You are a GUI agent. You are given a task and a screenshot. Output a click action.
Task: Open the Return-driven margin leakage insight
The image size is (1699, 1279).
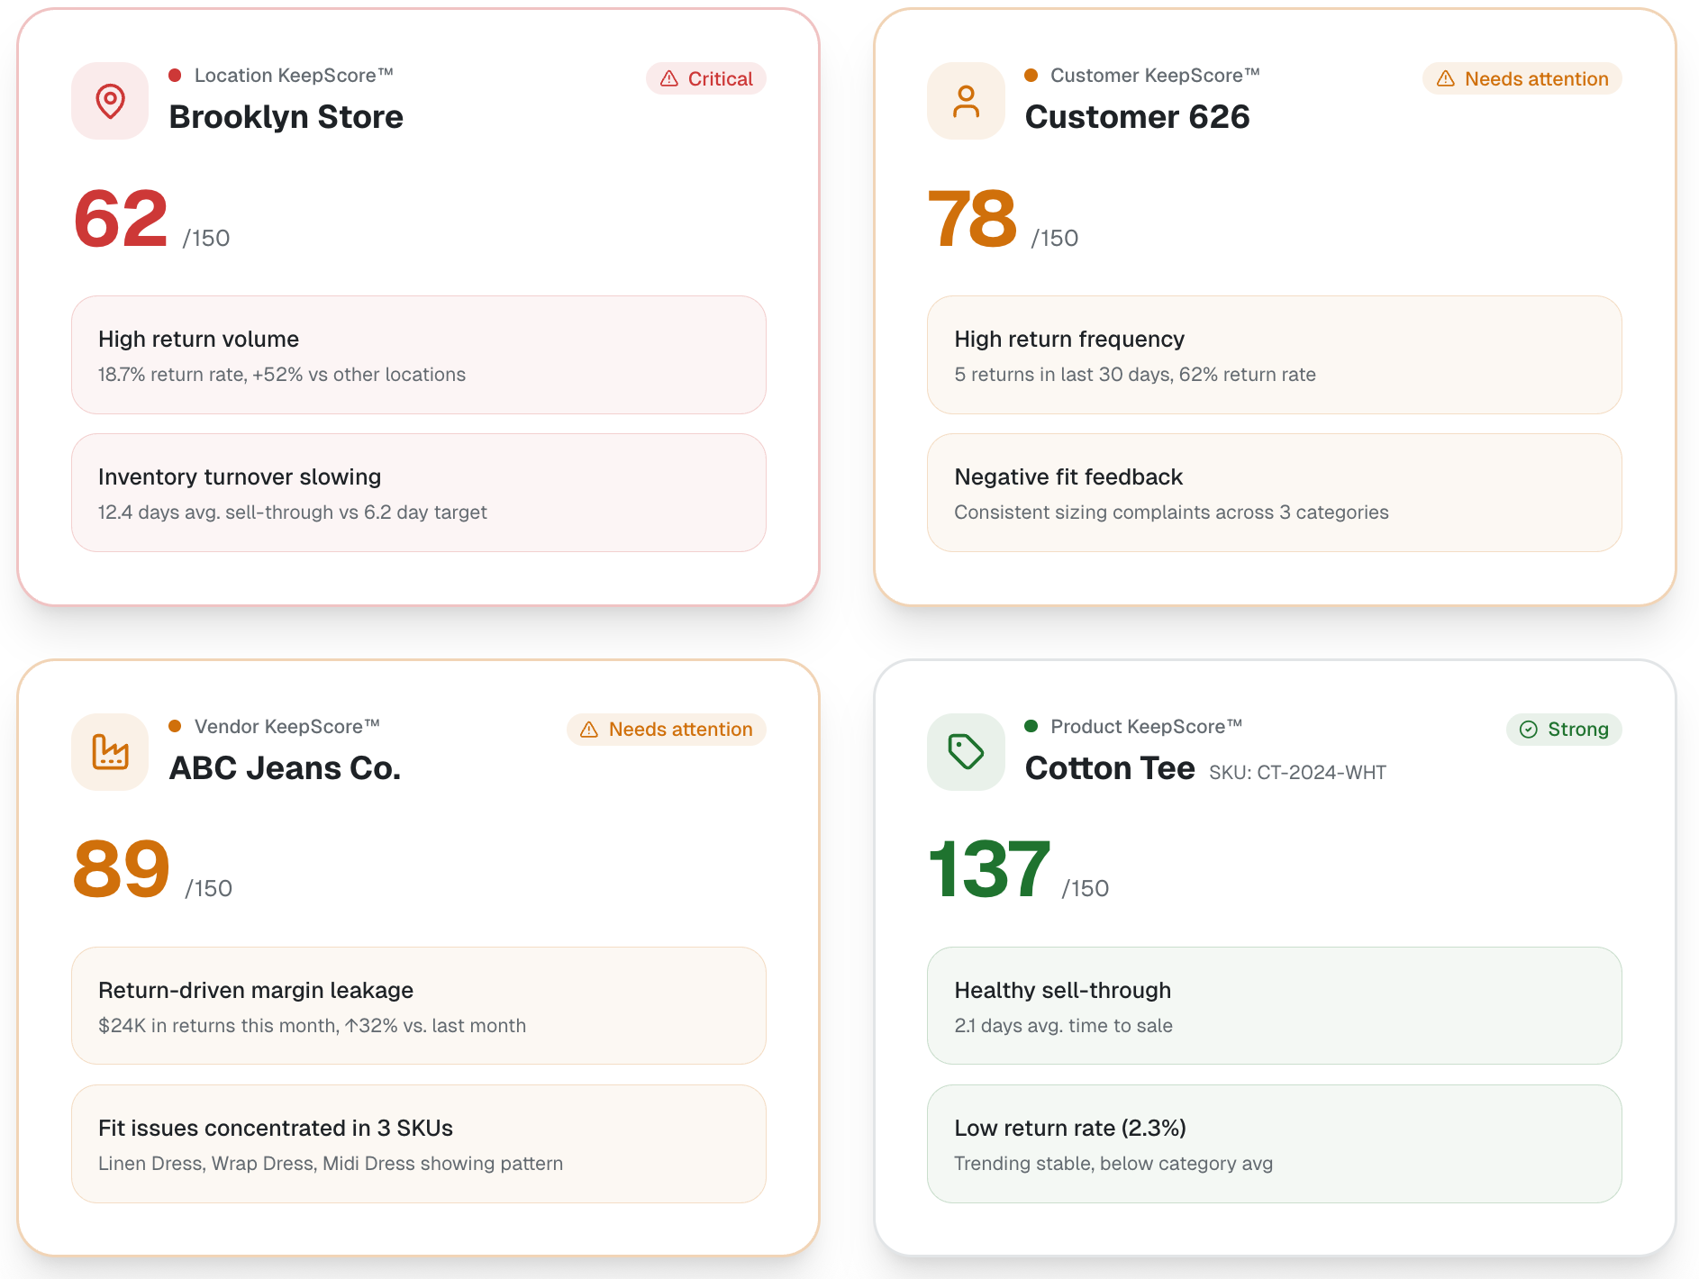click(x=418, y=1005)
